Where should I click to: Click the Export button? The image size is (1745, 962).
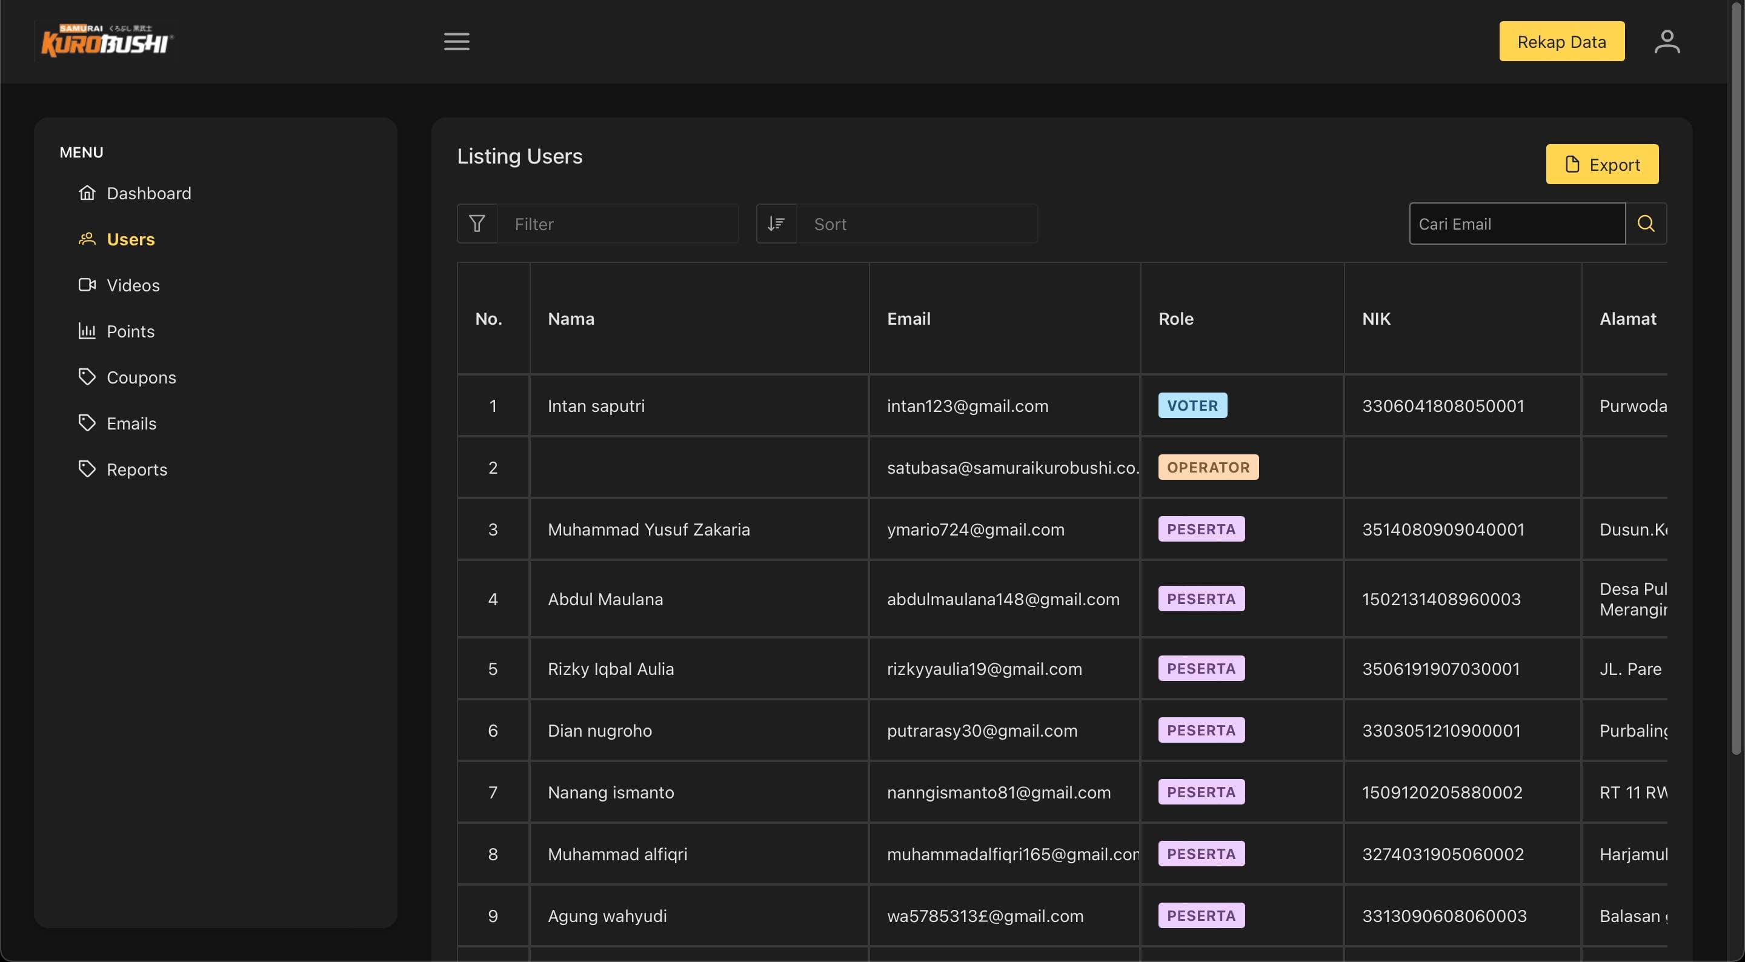1602,164
